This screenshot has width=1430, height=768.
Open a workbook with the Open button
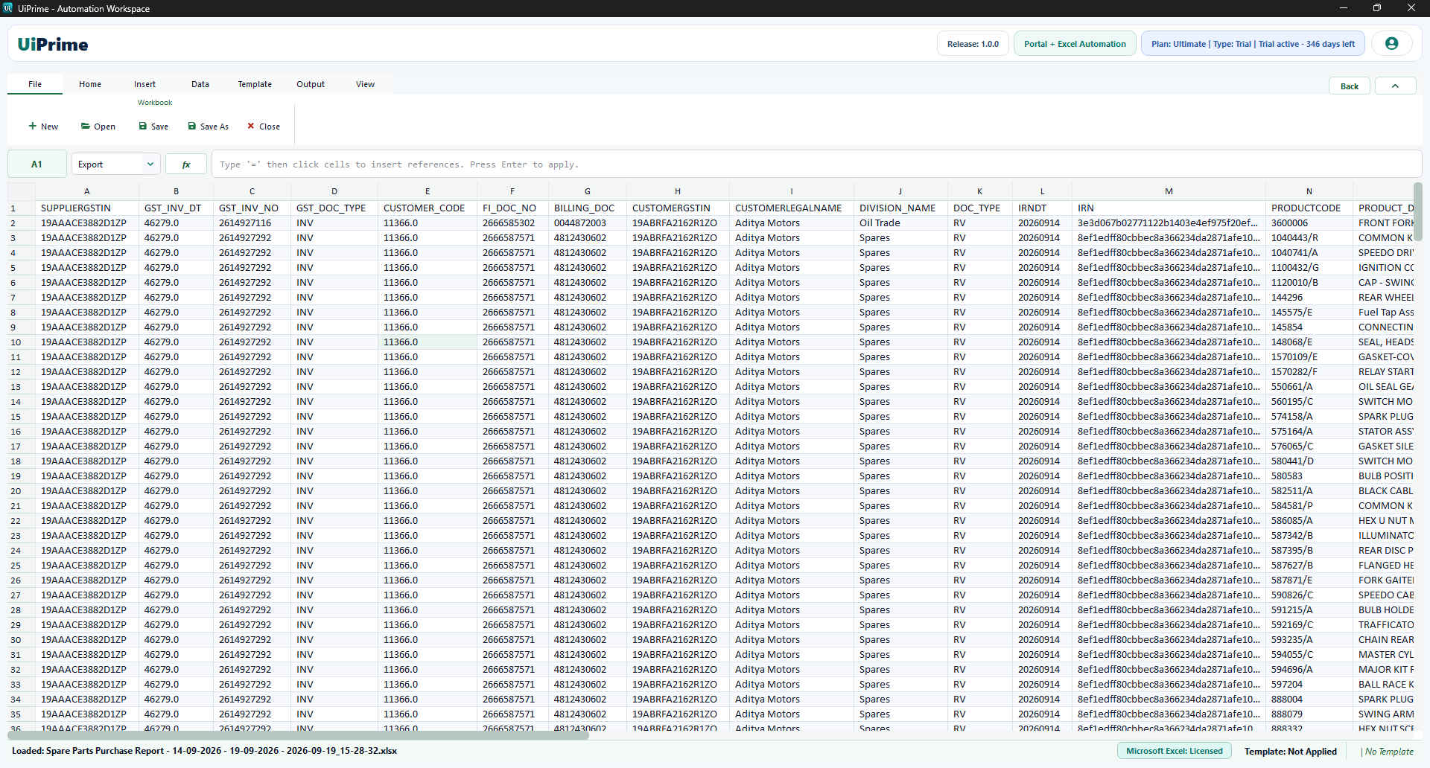pyautogui.click(x=98, y=127)
